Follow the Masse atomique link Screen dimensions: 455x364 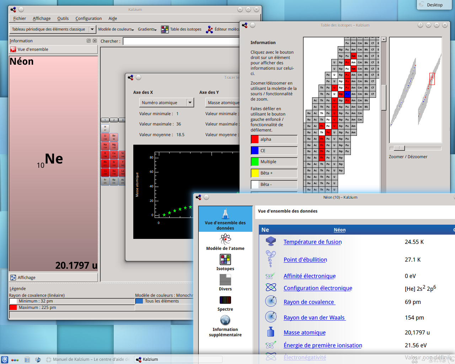click(305, 333)
